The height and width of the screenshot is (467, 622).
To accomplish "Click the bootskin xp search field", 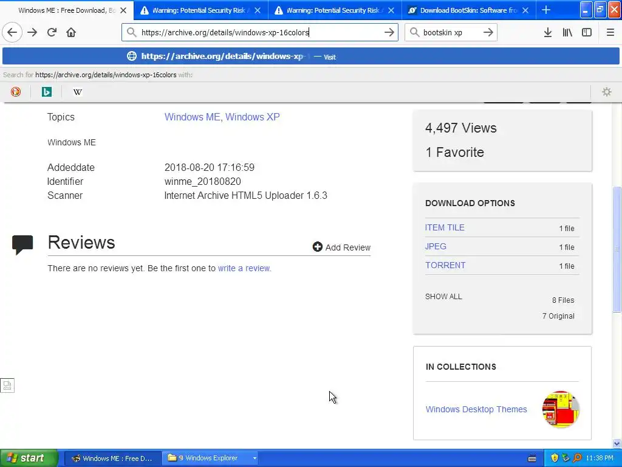I will pos(451,32).
